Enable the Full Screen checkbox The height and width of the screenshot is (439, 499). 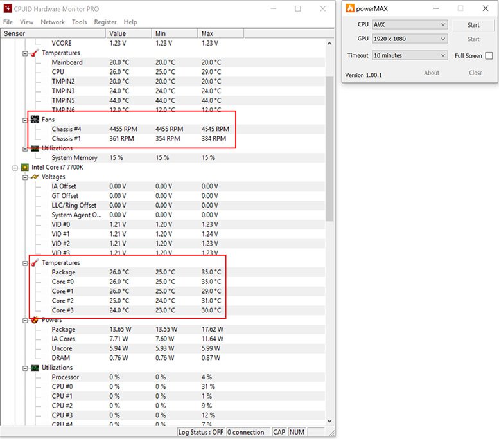click(x=489, y=56)
